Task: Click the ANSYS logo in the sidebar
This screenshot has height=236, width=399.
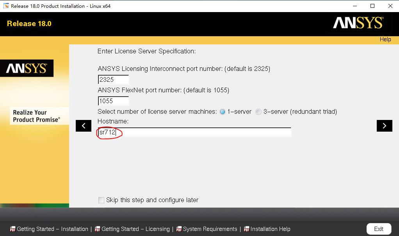Action: (27, 68)
